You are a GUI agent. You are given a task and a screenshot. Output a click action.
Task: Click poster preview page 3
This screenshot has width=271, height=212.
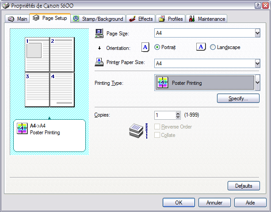pos(37,90)
